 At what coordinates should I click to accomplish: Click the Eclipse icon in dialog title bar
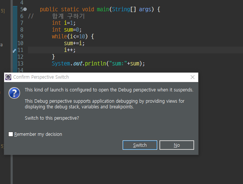8,77
